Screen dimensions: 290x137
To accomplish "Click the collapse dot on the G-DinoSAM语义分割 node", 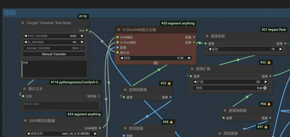I will coord(119,30).
